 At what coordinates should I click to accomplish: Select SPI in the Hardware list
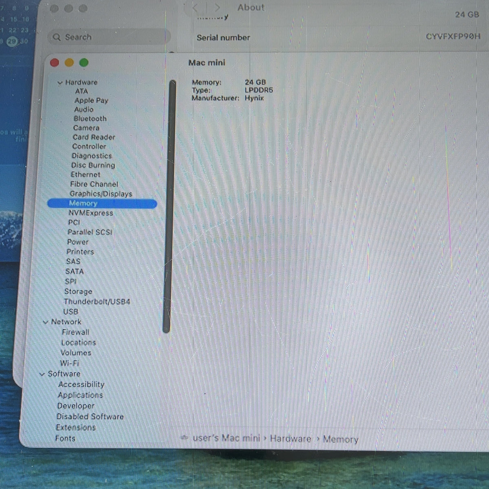click(x=70, y=282)
